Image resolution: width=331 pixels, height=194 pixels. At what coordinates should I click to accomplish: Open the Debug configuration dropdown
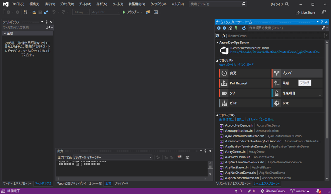coord(81,12)
